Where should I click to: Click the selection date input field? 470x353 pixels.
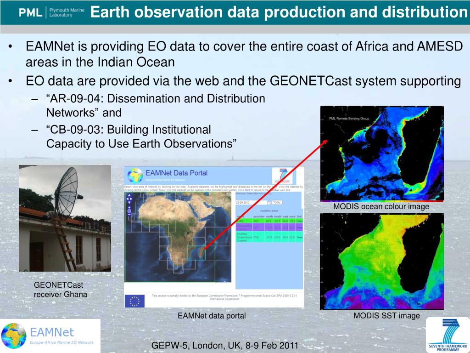tap(252, 203)
